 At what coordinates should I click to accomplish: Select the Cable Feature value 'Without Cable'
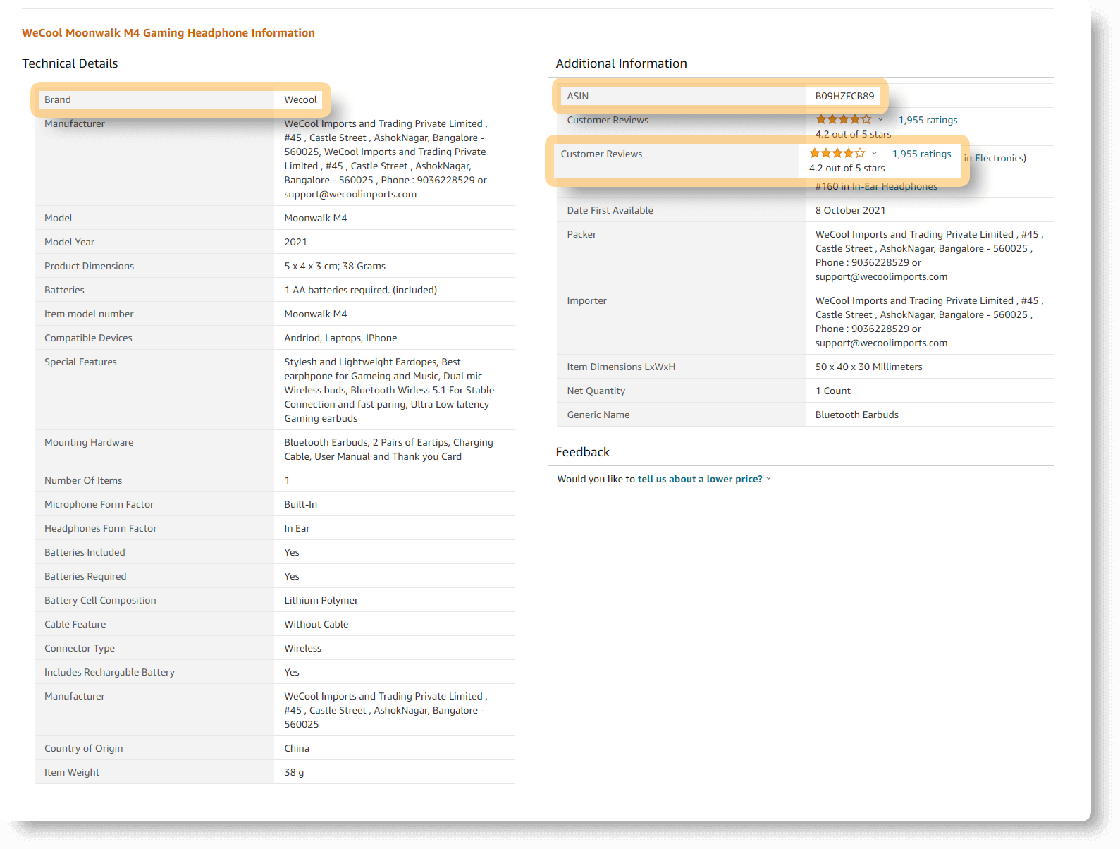pyautogui.click(x=316, y=624)
